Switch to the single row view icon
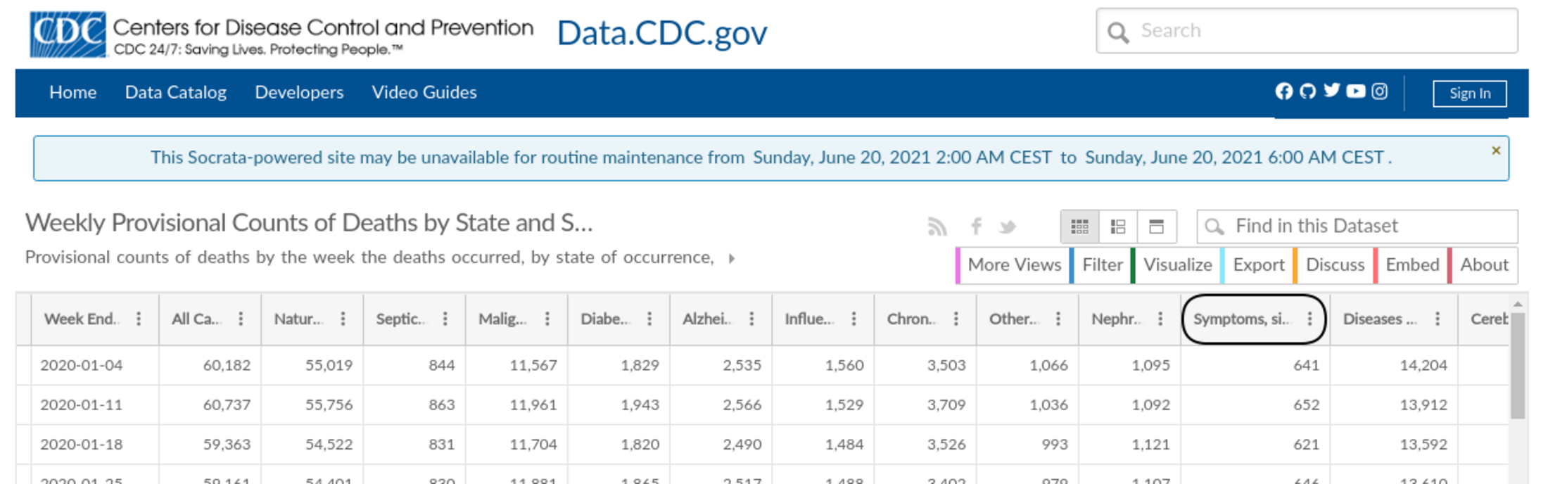The image size is (1548, 484). pos(1156,227)
